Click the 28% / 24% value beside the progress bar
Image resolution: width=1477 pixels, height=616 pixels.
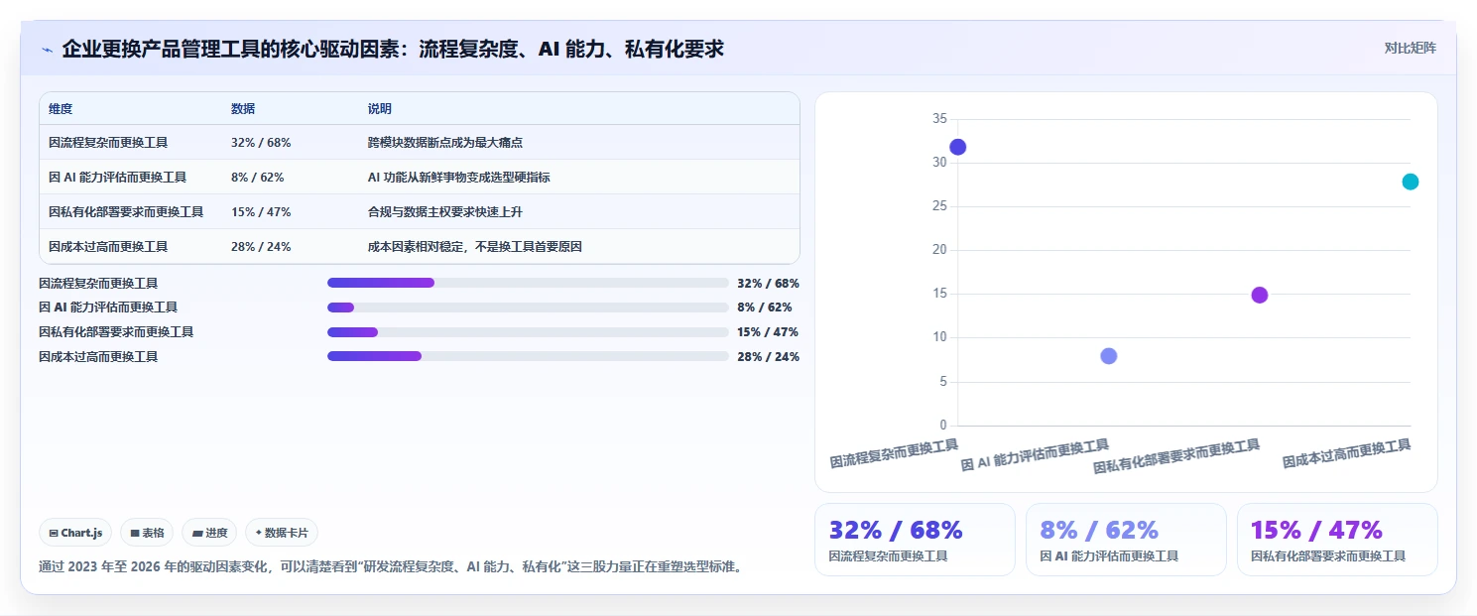(x=768, y=357)
